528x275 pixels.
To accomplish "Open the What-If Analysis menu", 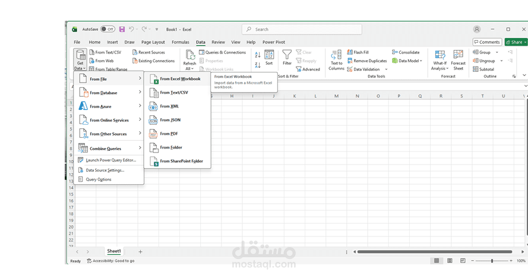I will [x=440, y=60].
